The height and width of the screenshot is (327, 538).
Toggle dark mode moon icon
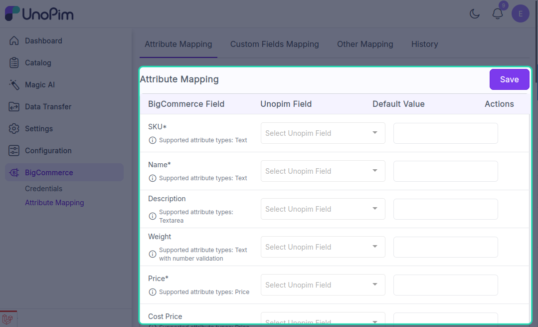(x=475, y=14)
